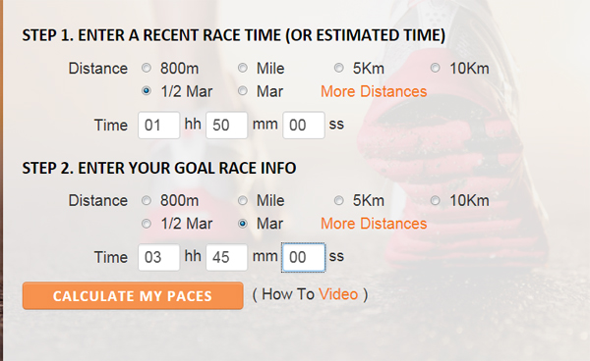590x361 pixels.
Task: Select 800m as goal race distance
Action: pyautogui.click(x=146, y=200)
